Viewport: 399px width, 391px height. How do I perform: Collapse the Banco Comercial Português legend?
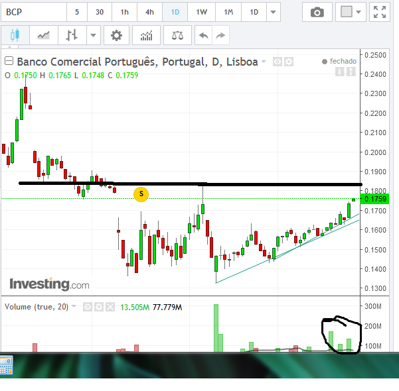coord(9,61)
